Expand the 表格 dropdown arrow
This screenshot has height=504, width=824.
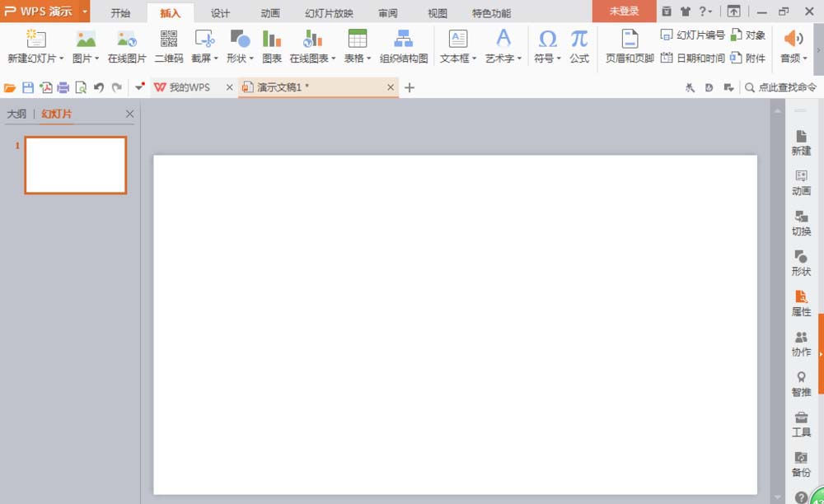tap(369, 58)
